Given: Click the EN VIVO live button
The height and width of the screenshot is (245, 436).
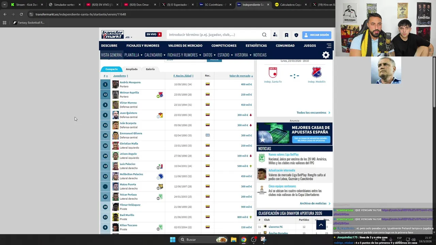Looking at the screenshot, I should [153, 34].
